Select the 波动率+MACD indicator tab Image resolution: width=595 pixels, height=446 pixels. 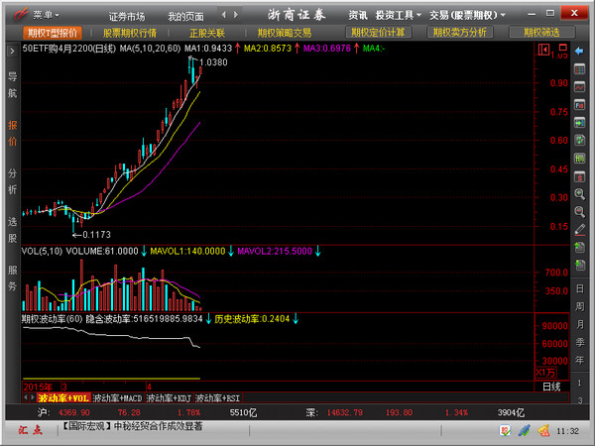[118, 397]
